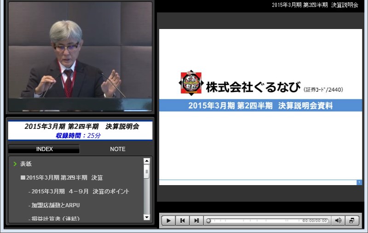The height and width of the screenshot is (233, 368).
Task: Click the playback seek bar handle
Action: [208, 221]
